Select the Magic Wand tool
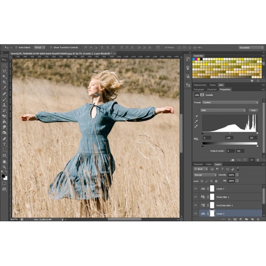Screen dimensions: 266x266 pyautogui.click(x=4, y=77)
